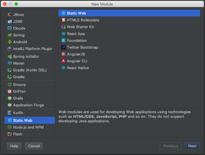Cancel the New Module dialog
The image size is (205, 155).
pos(34,146)
